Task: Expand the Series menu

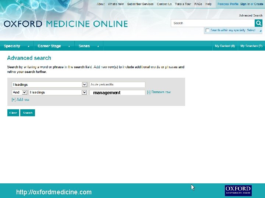Action: pyautogui.click(x=89, y=46)
